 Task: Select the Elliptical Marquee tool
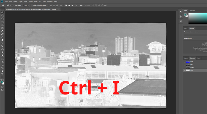[x=2, y=15]
